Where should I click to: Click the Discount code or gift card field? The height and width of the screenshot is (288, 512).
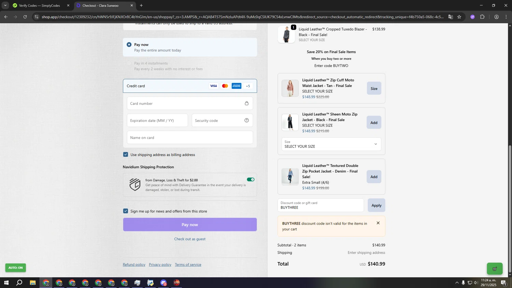click(x=321, y=205)
